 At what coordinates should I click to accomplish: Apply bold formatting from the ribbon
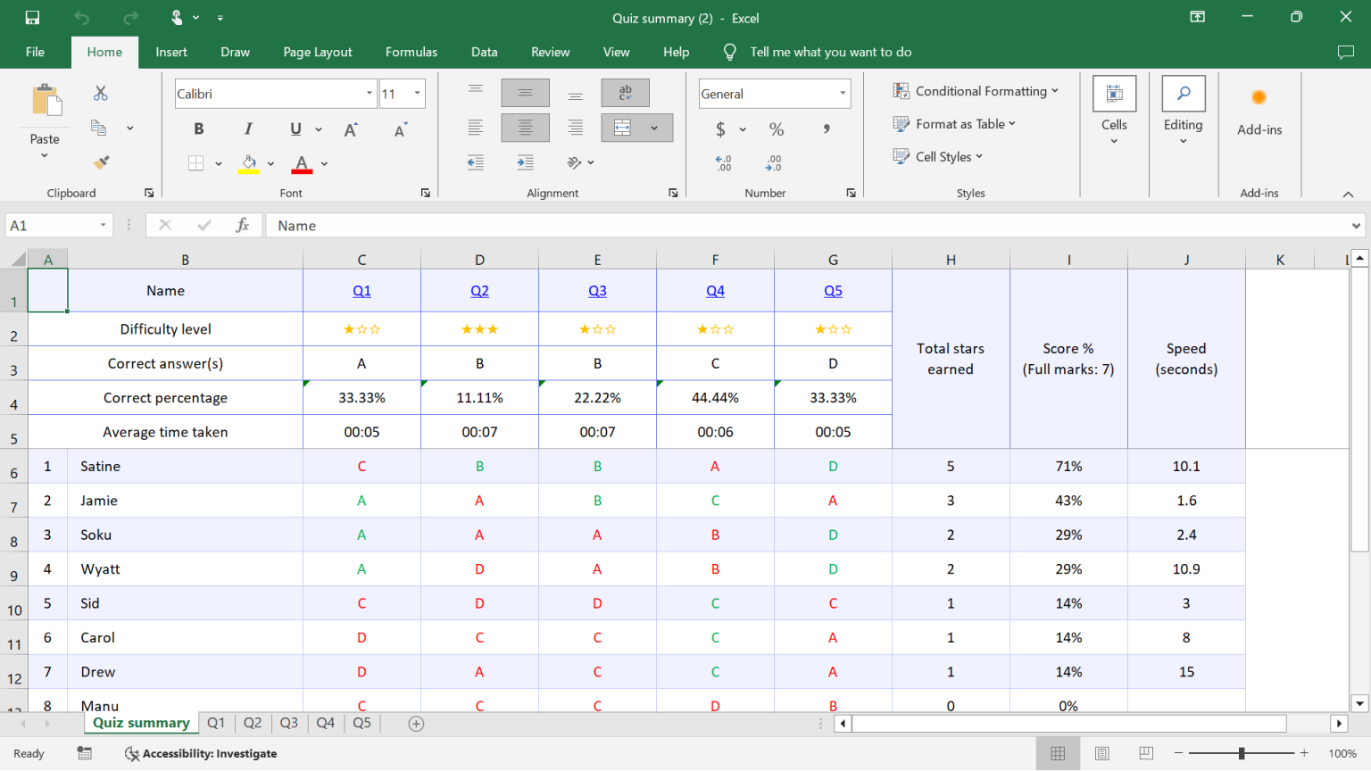coord(198,128)
